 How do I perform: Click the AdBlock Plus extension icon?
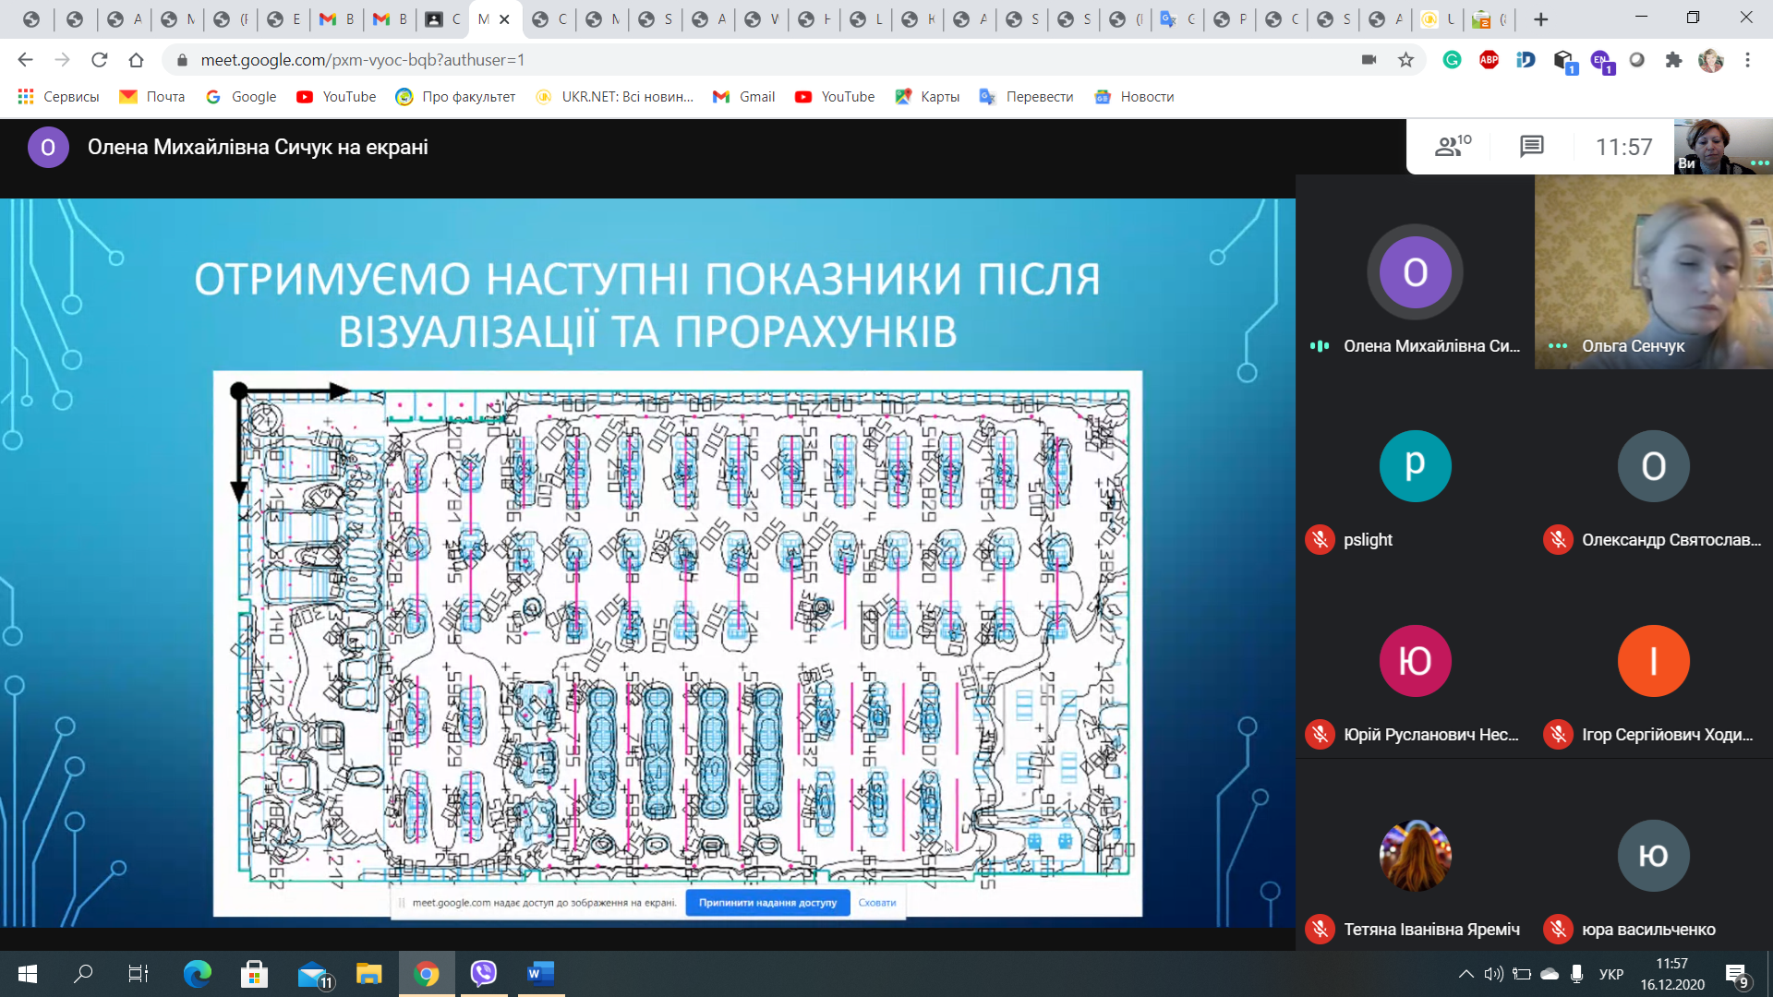(x=1489, y=60)
